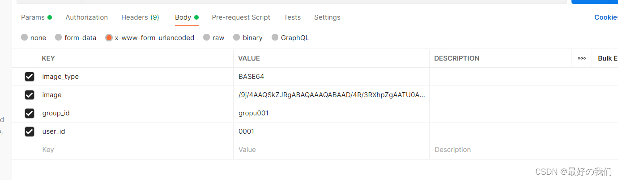618x180 pixels.
Task: Open the three-dot column options icon
Action: click(x=581, y=58)
